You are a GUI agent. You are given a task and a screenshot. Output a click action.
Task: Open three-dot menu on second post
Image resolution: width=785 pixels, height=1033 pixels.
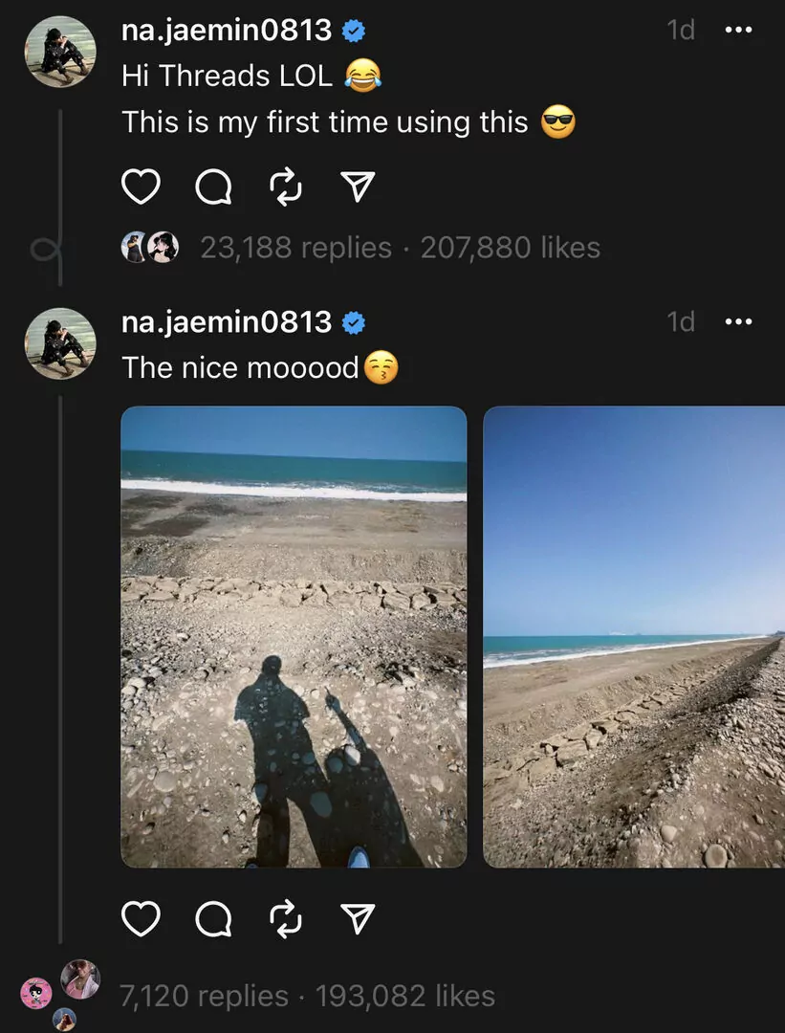(738, 322)
